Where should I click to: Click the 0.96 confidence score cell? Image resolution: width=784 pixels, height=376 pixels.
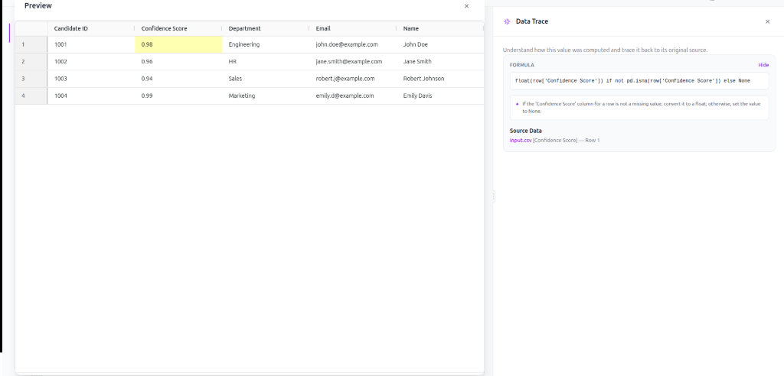(x=178, y=61)
